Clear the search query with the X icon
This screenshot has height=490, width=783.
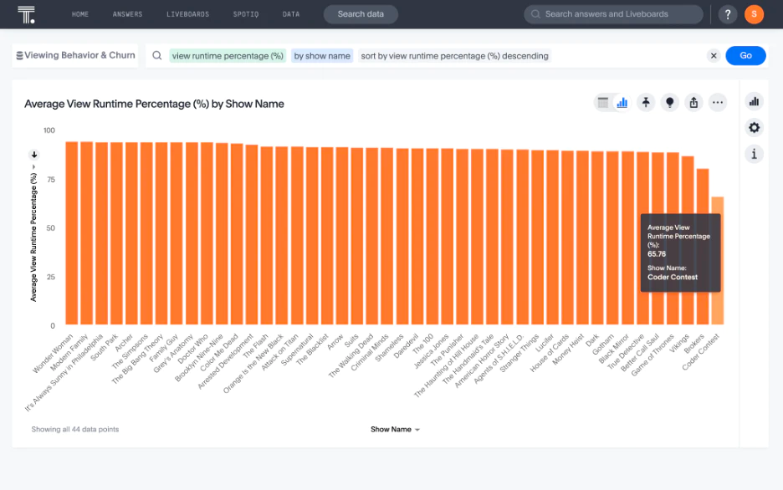click(x=714, y=56)
